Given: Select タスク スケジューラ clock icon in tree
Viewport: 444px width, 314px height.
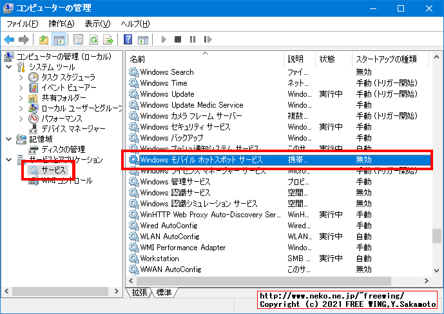Looking at the screenshot, I should tap(34, 77).
